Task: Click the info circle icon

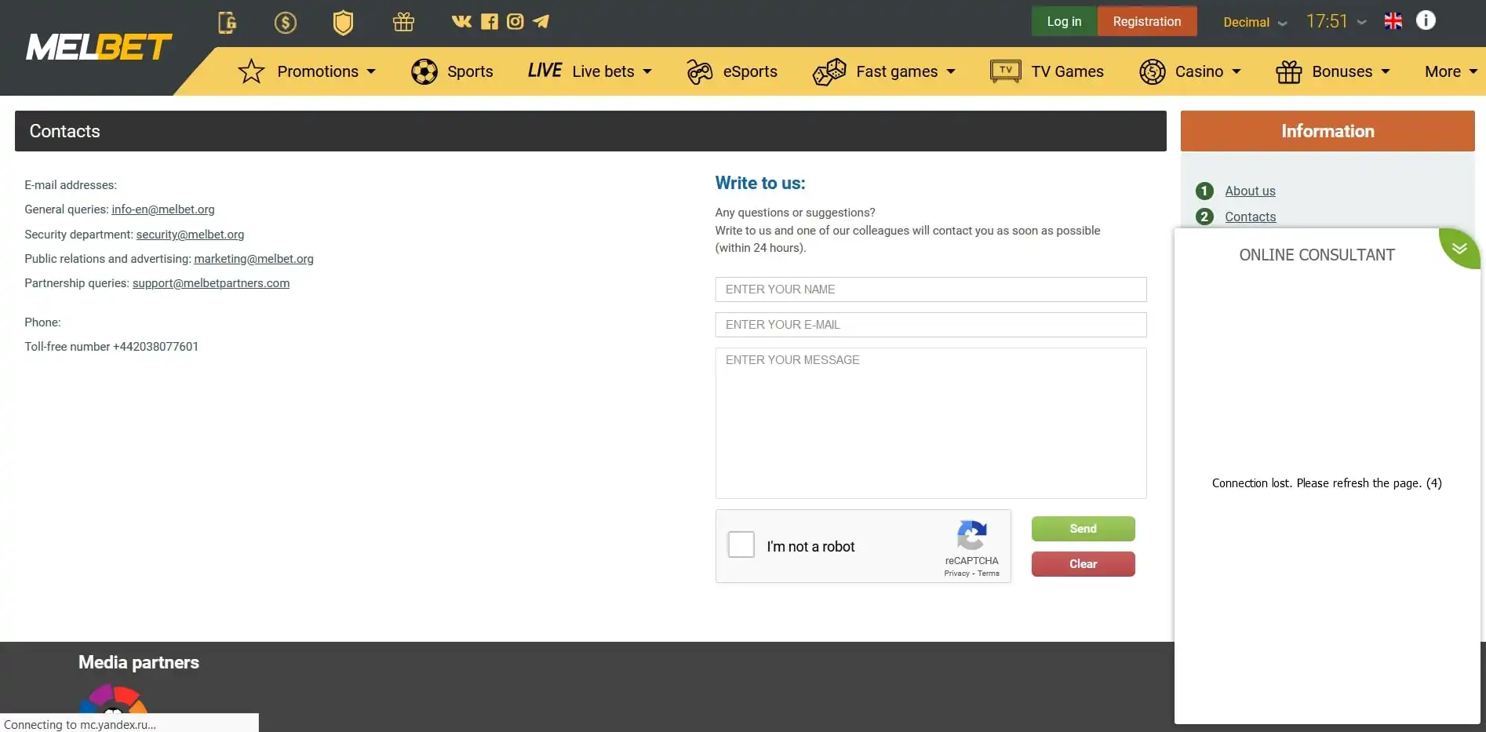Action: 1426,20
